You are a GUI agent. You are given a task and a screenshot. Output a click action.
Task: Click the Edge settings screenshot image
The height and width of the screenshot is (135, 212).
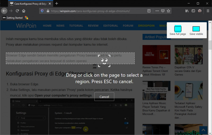click(x=72, y=117)
